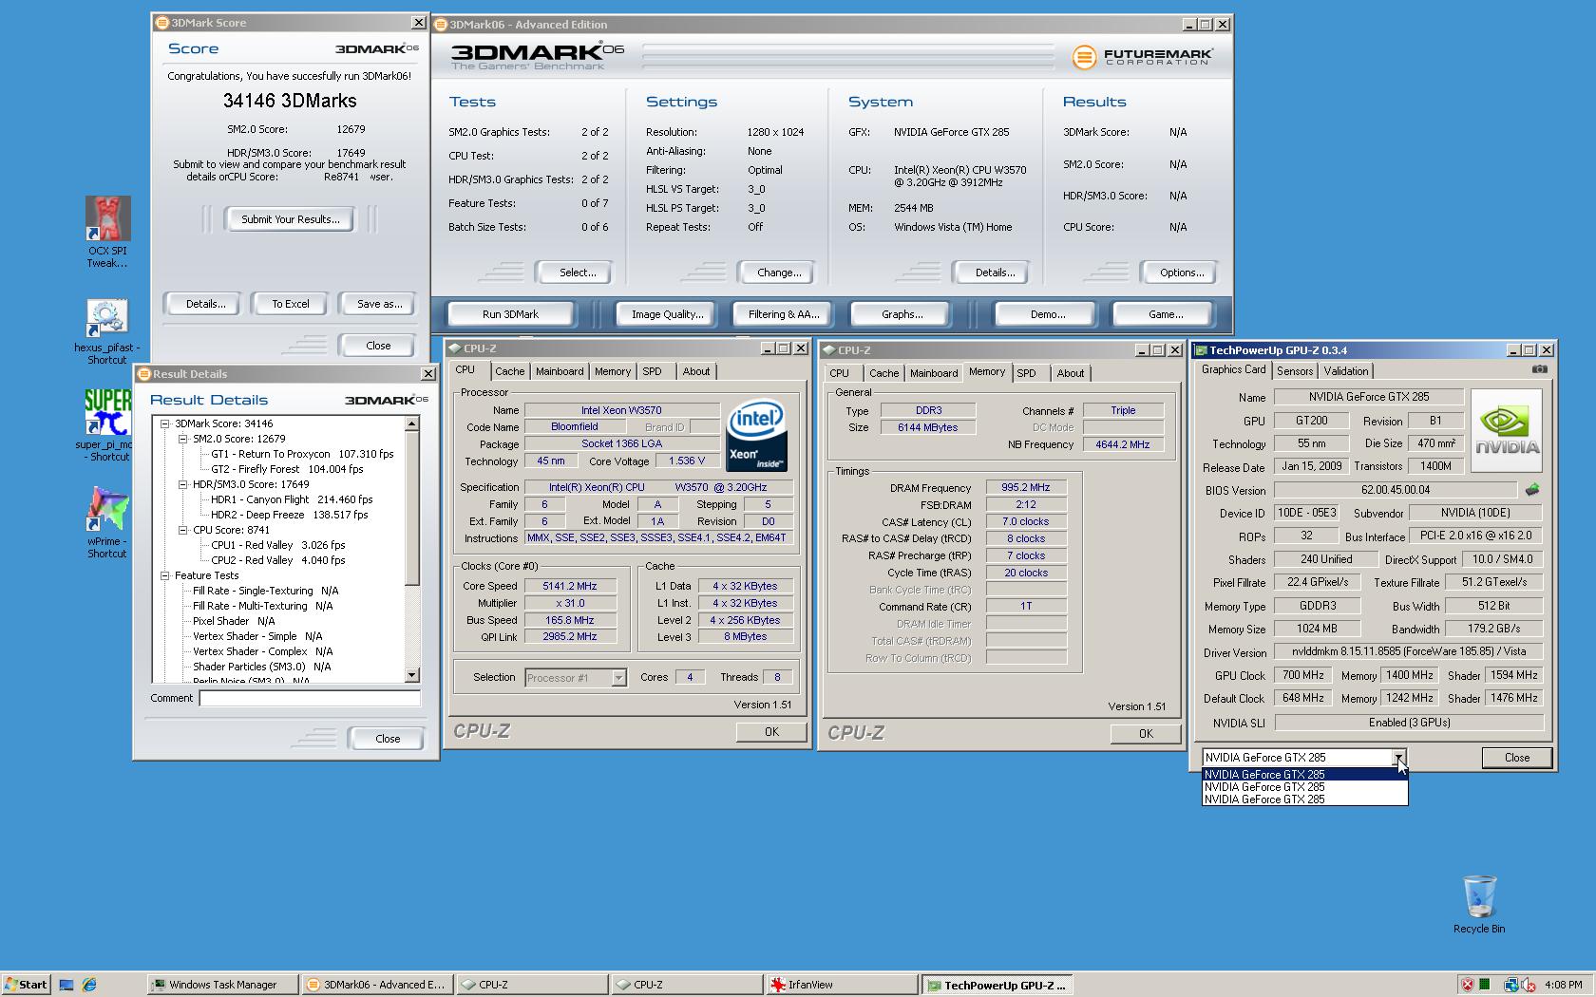Click the GPU-Z BIOS Version 62.00.45.00.04 field
Screen dimensions: 1596x997
tap(1396, 490)
